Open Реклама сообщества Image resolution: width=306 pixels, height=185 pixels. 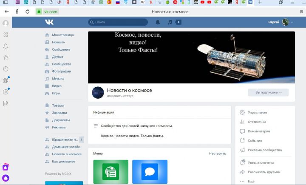265,150
